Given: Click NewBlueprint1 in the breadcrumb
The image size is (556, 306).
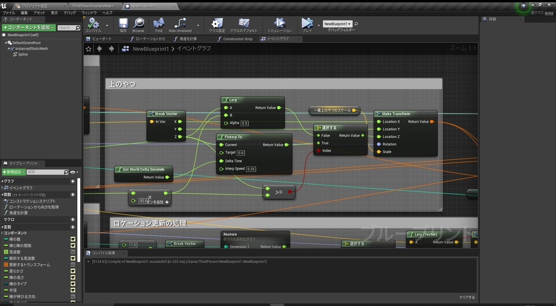Looking at the screenshot, I should point(151,49).
